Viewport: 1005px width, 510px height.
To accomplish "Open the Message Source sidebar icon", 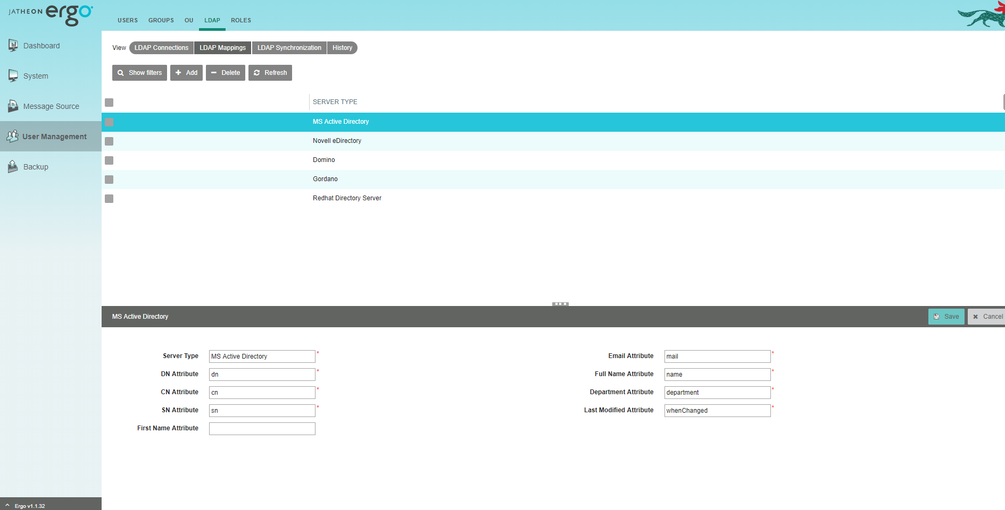I will point(13,106).
